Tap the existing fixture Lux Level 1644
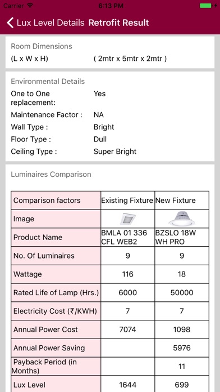This screenshot has height=392, width=220. point(127,385)
